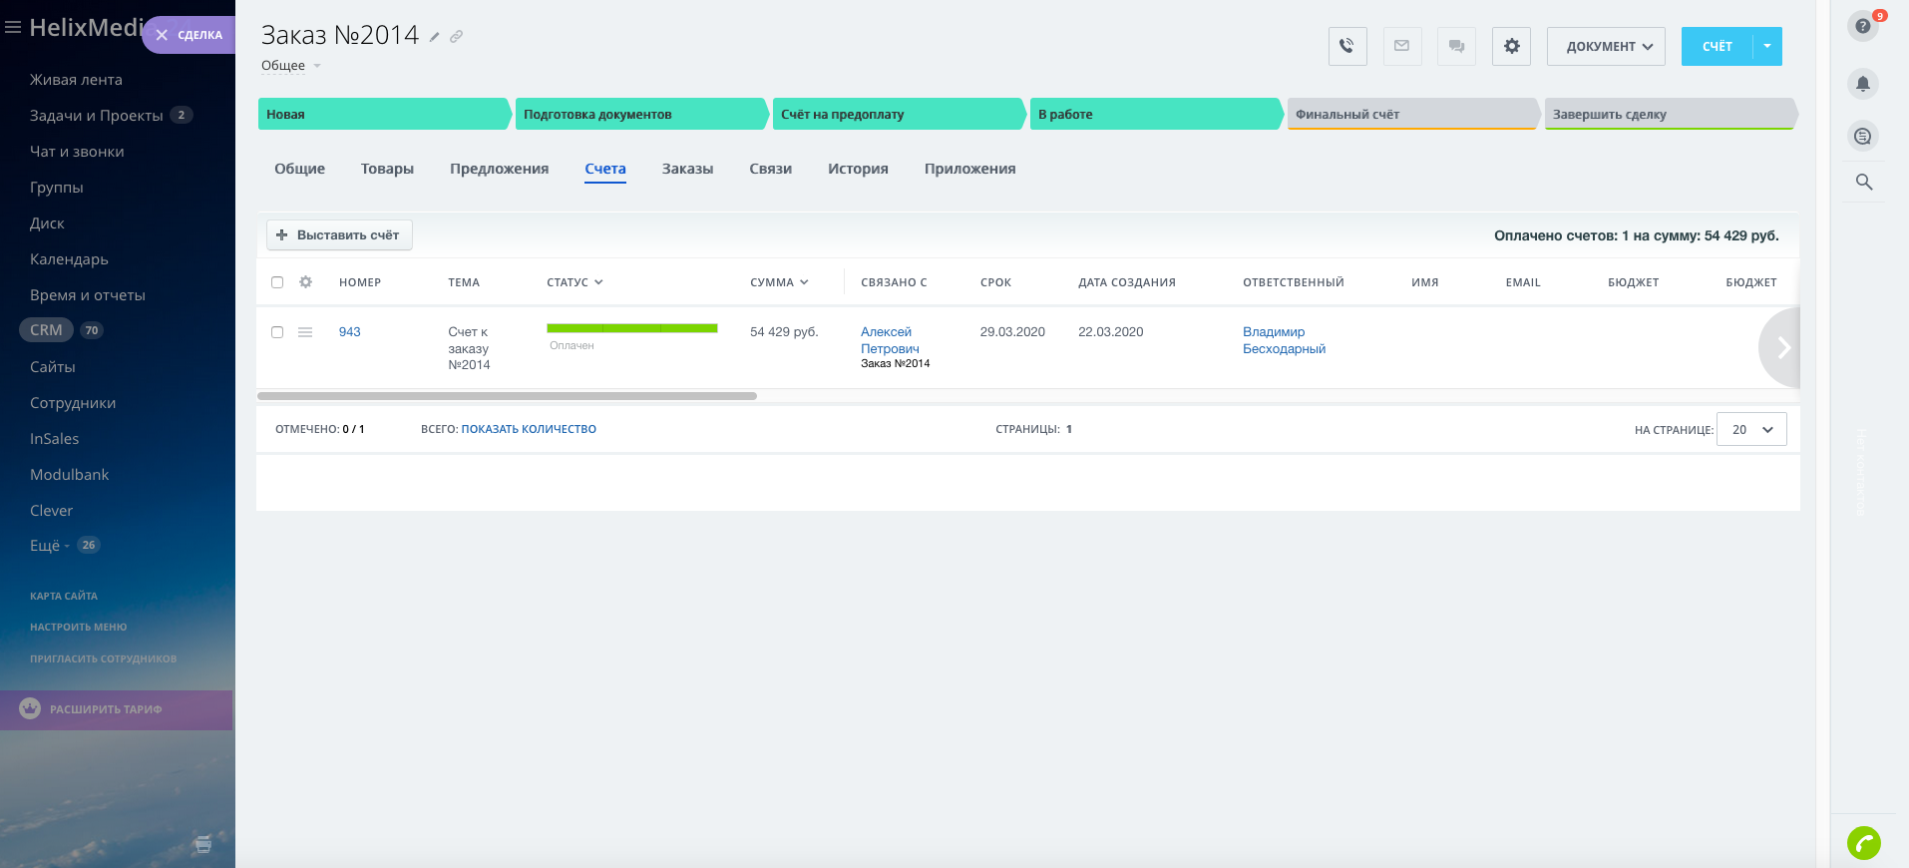Click the phone call icon button

click(x=1346, y=46)
